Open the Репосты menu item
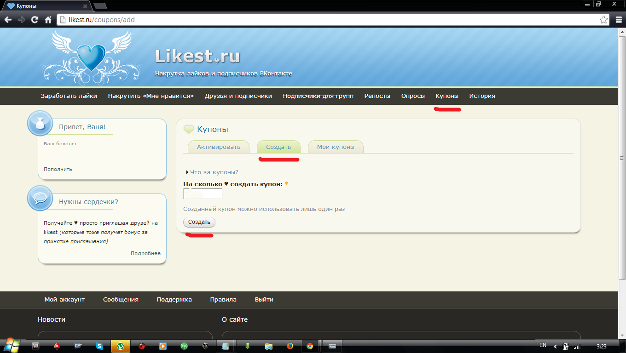The image size is (626, 353). click(377, 96)
